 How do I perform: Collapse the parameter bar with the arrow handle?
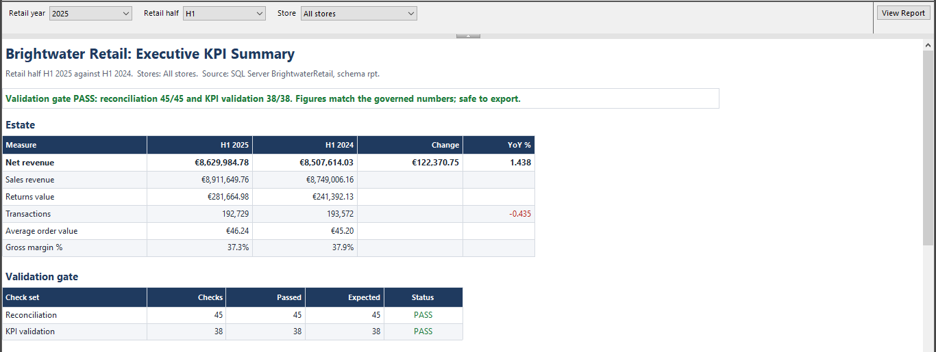[468, 36]
